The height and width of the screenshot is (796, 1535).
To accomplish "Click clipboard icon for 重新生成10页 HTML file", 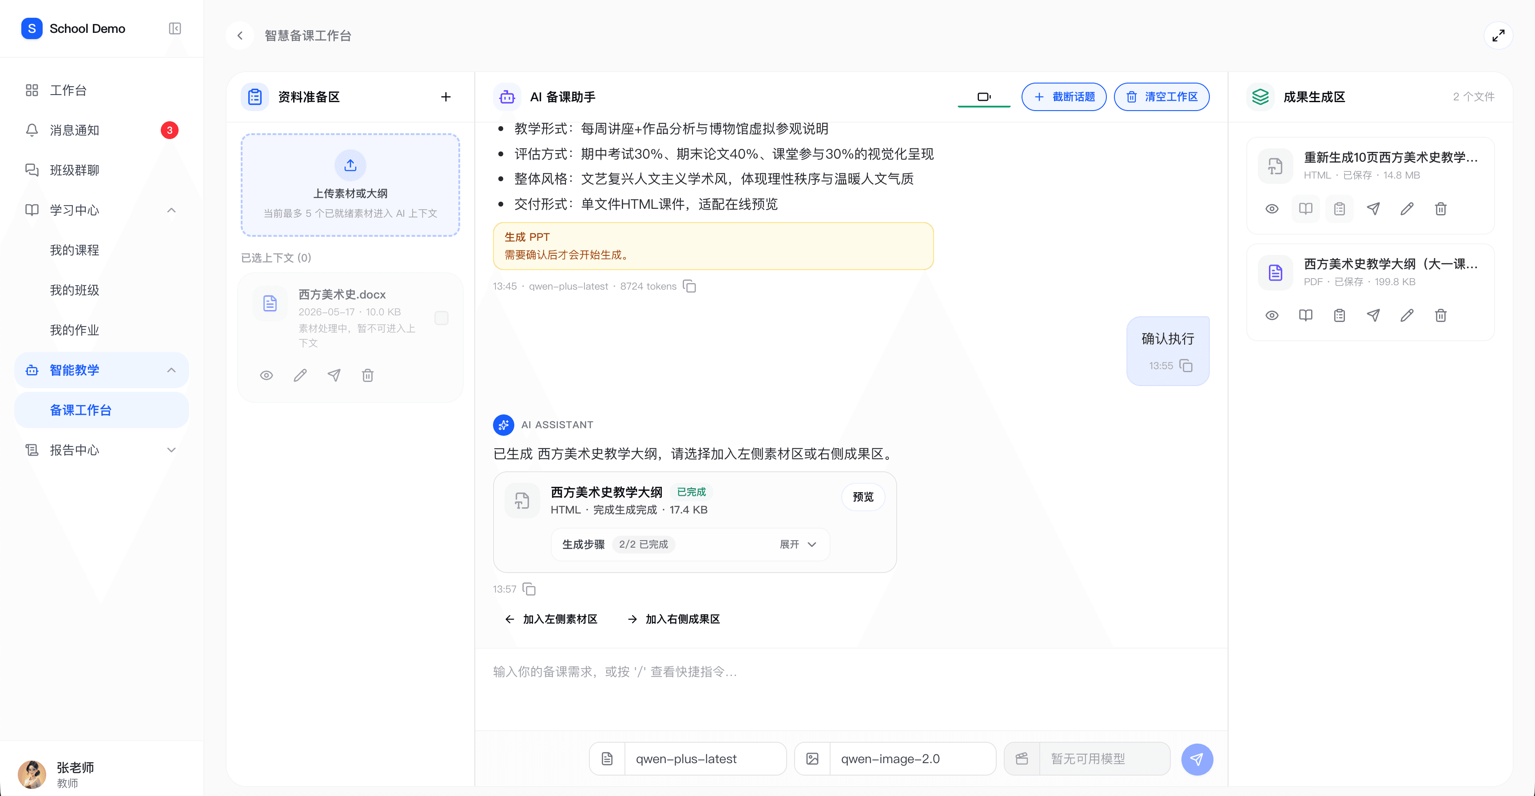I will (1340, 208).
